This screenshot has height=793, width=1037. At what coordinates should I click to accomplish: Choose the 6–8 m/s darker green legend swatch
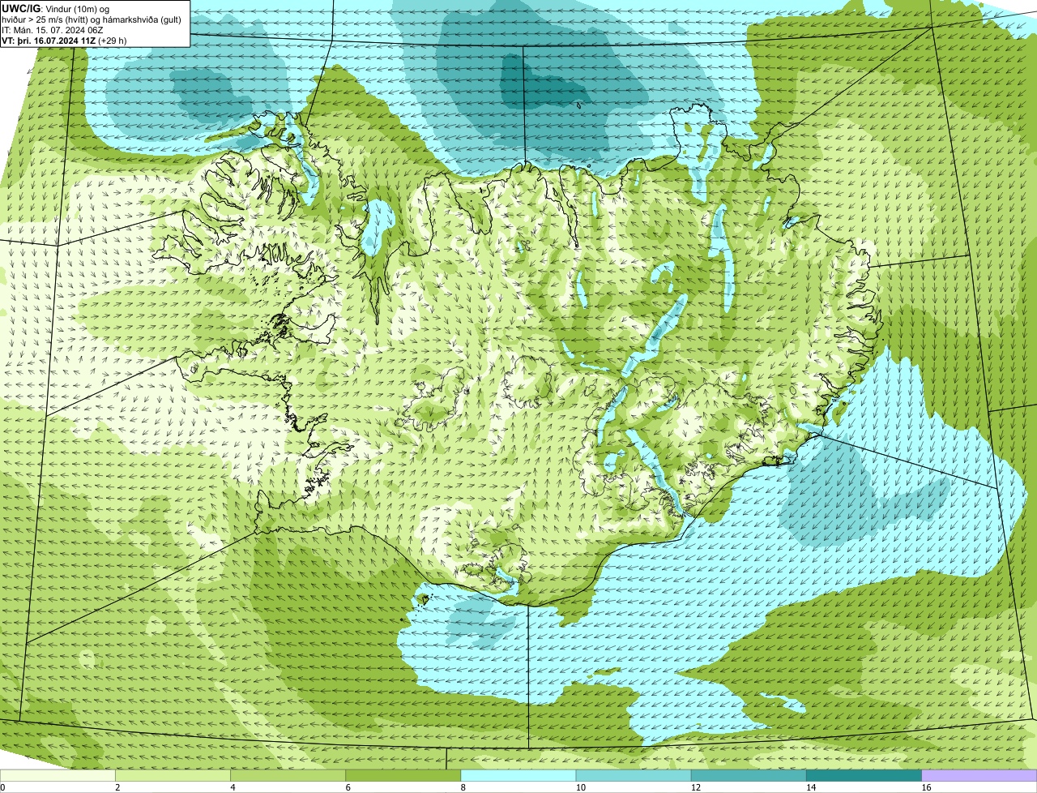click(x=403, y=775)
